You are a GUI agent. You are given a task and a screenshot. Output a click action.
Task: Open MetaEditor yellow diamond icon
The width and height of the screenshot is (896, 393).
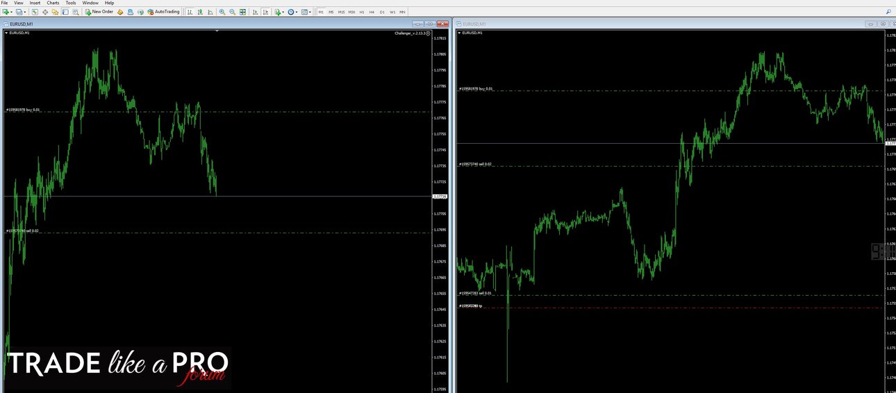120,12
